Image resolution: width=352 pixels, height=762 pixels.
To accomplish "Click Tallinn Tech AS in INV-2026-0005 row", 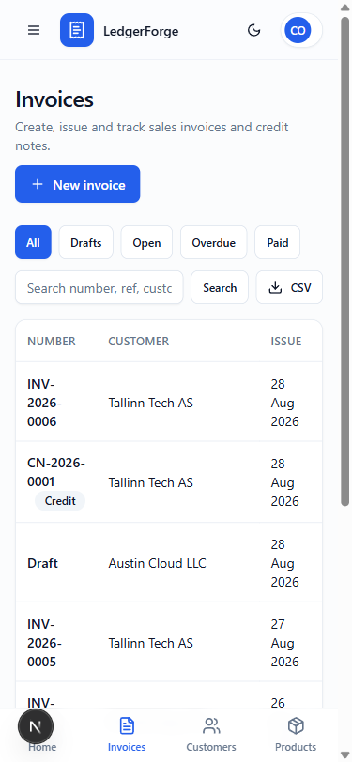I will click(x=151, y=643).
